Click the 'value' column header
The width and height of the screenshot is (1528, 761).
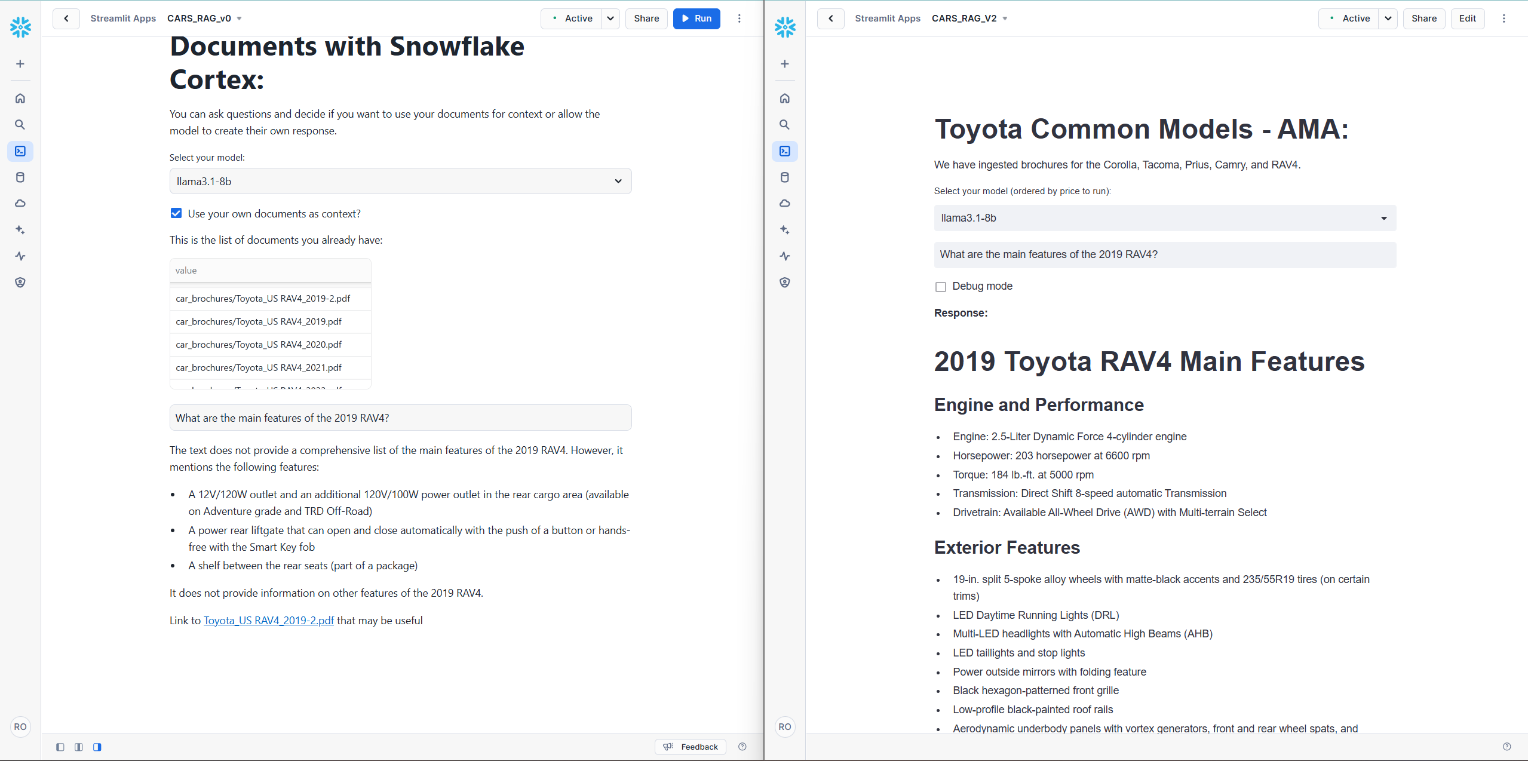click(271, 271)
